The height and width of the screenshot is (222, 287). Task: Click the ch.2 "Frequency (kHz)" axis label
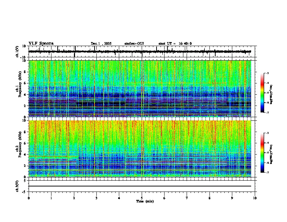pos(20,144)
